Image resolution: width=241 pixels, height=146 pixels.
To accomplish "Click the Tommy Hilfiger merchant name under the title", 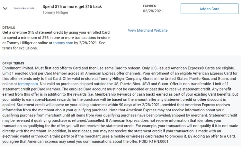I will (x=55, y=13).
